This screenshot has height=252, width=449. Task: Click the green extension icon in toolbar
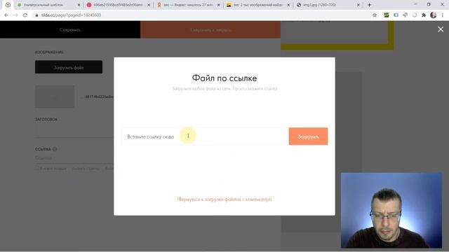click(x=387, y=15)
